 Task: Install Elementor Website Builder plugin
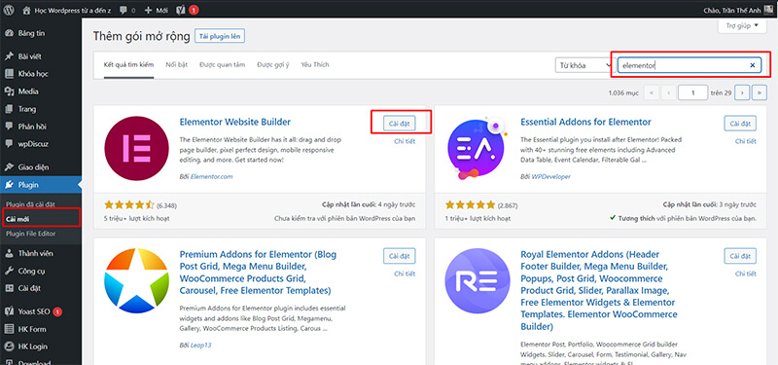(400, 124)
